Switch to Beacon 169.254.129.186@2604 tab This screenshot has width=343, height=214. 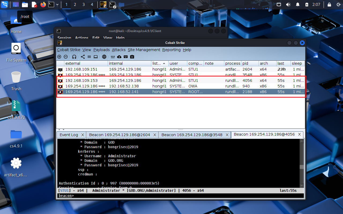point(120,135)
